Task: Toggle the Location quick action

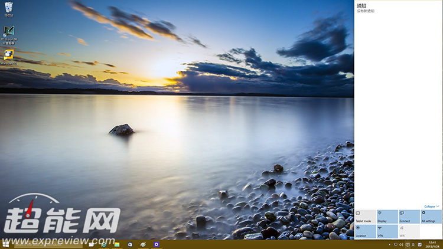Action: (x=365, y=231)
